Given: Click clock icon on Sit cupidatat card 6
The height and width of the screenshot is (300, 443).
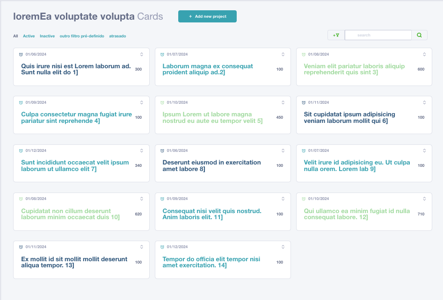Looking at the screenshot, I should coord(304,102).
